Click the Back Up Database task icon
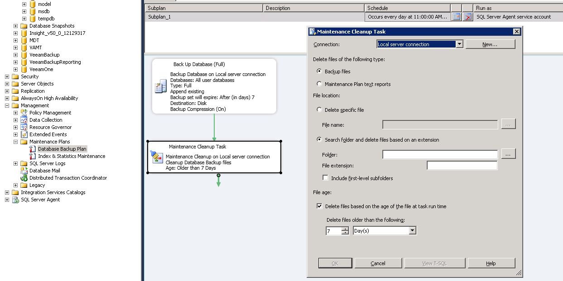 coord(161,86)
